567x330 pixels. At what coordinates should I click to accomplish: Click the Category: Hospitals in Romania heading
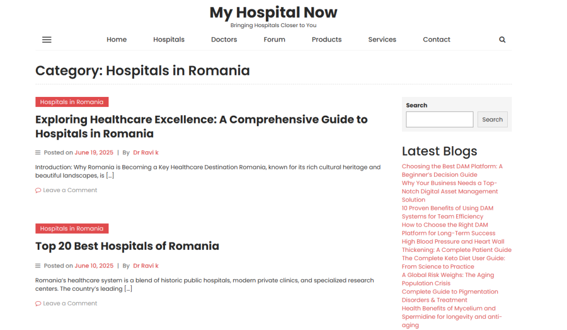142,70
